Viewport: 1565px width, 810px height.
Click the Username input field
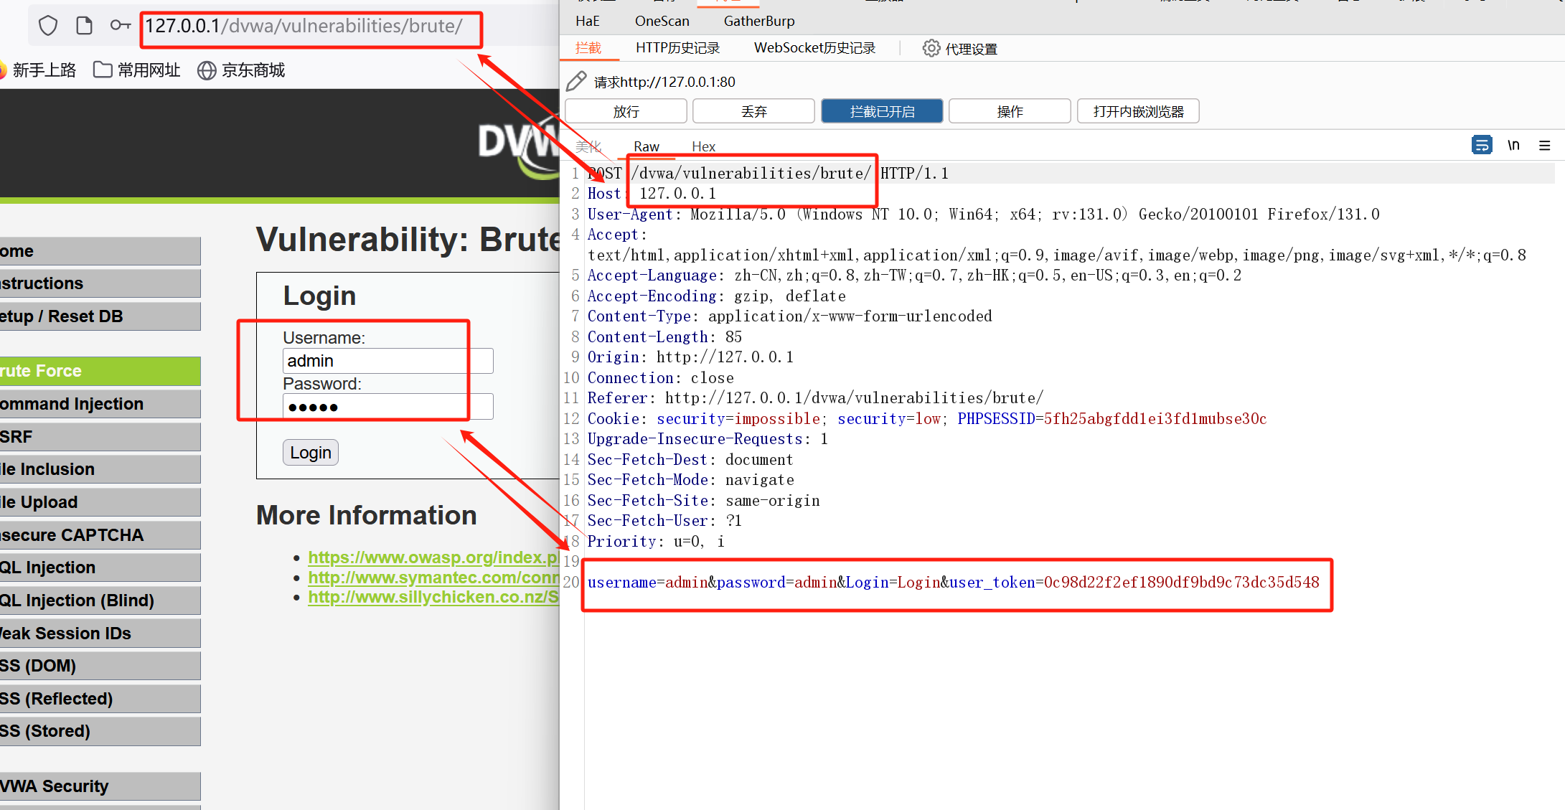pos(387,360)
